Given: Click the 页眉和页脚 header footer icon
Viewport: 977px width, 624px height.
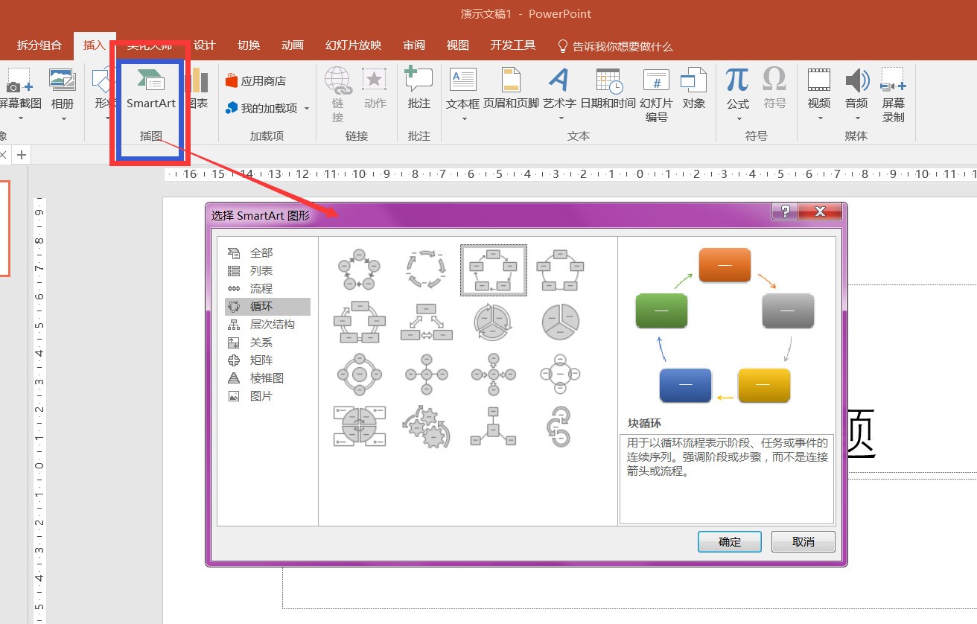Looking at the screenshot, I should tap(511, 89).
